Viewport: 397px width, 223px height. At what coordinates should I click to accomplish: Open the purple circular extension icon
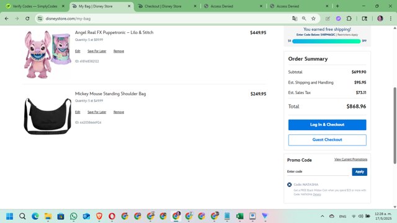(x=338, y=19)
